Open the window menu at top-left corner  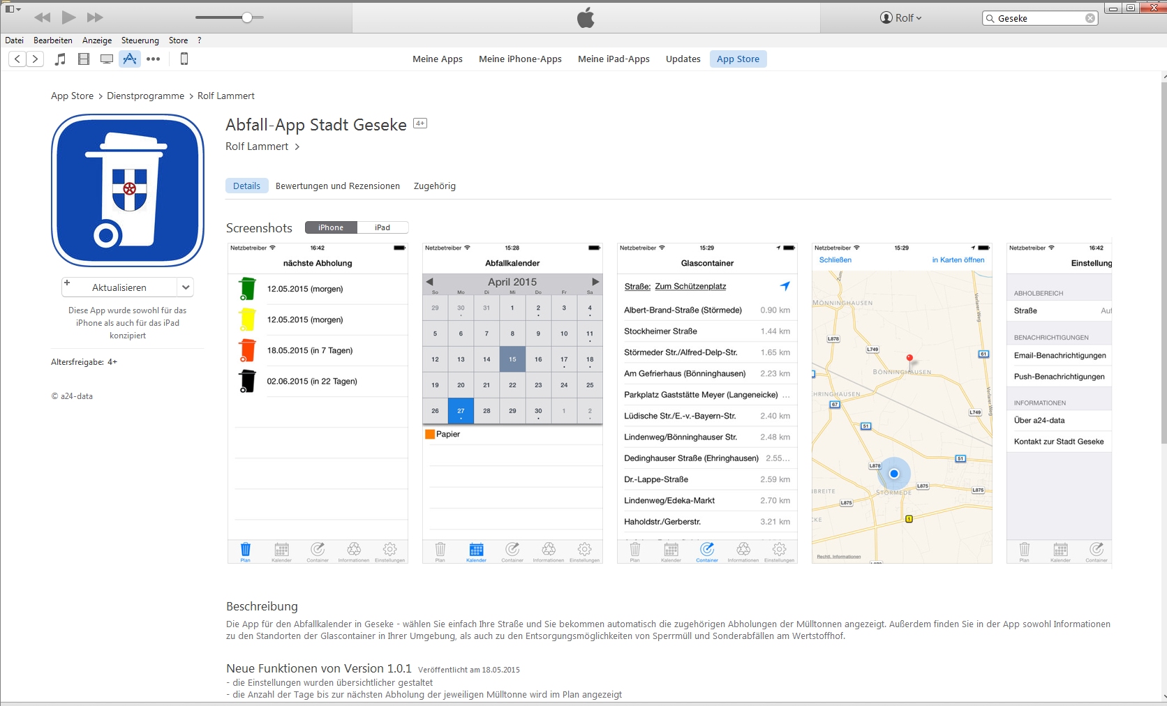[x=13, y=9]
